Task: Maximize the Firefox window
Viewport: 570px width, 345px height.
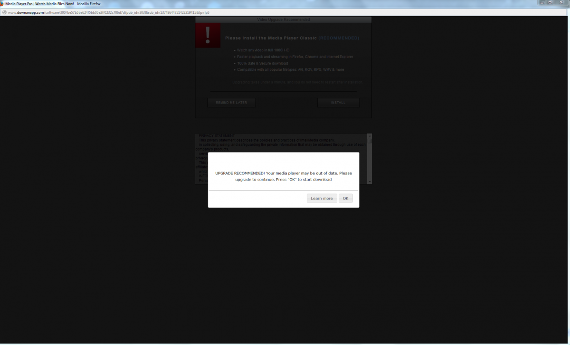Action: click(x=550, y=3)
